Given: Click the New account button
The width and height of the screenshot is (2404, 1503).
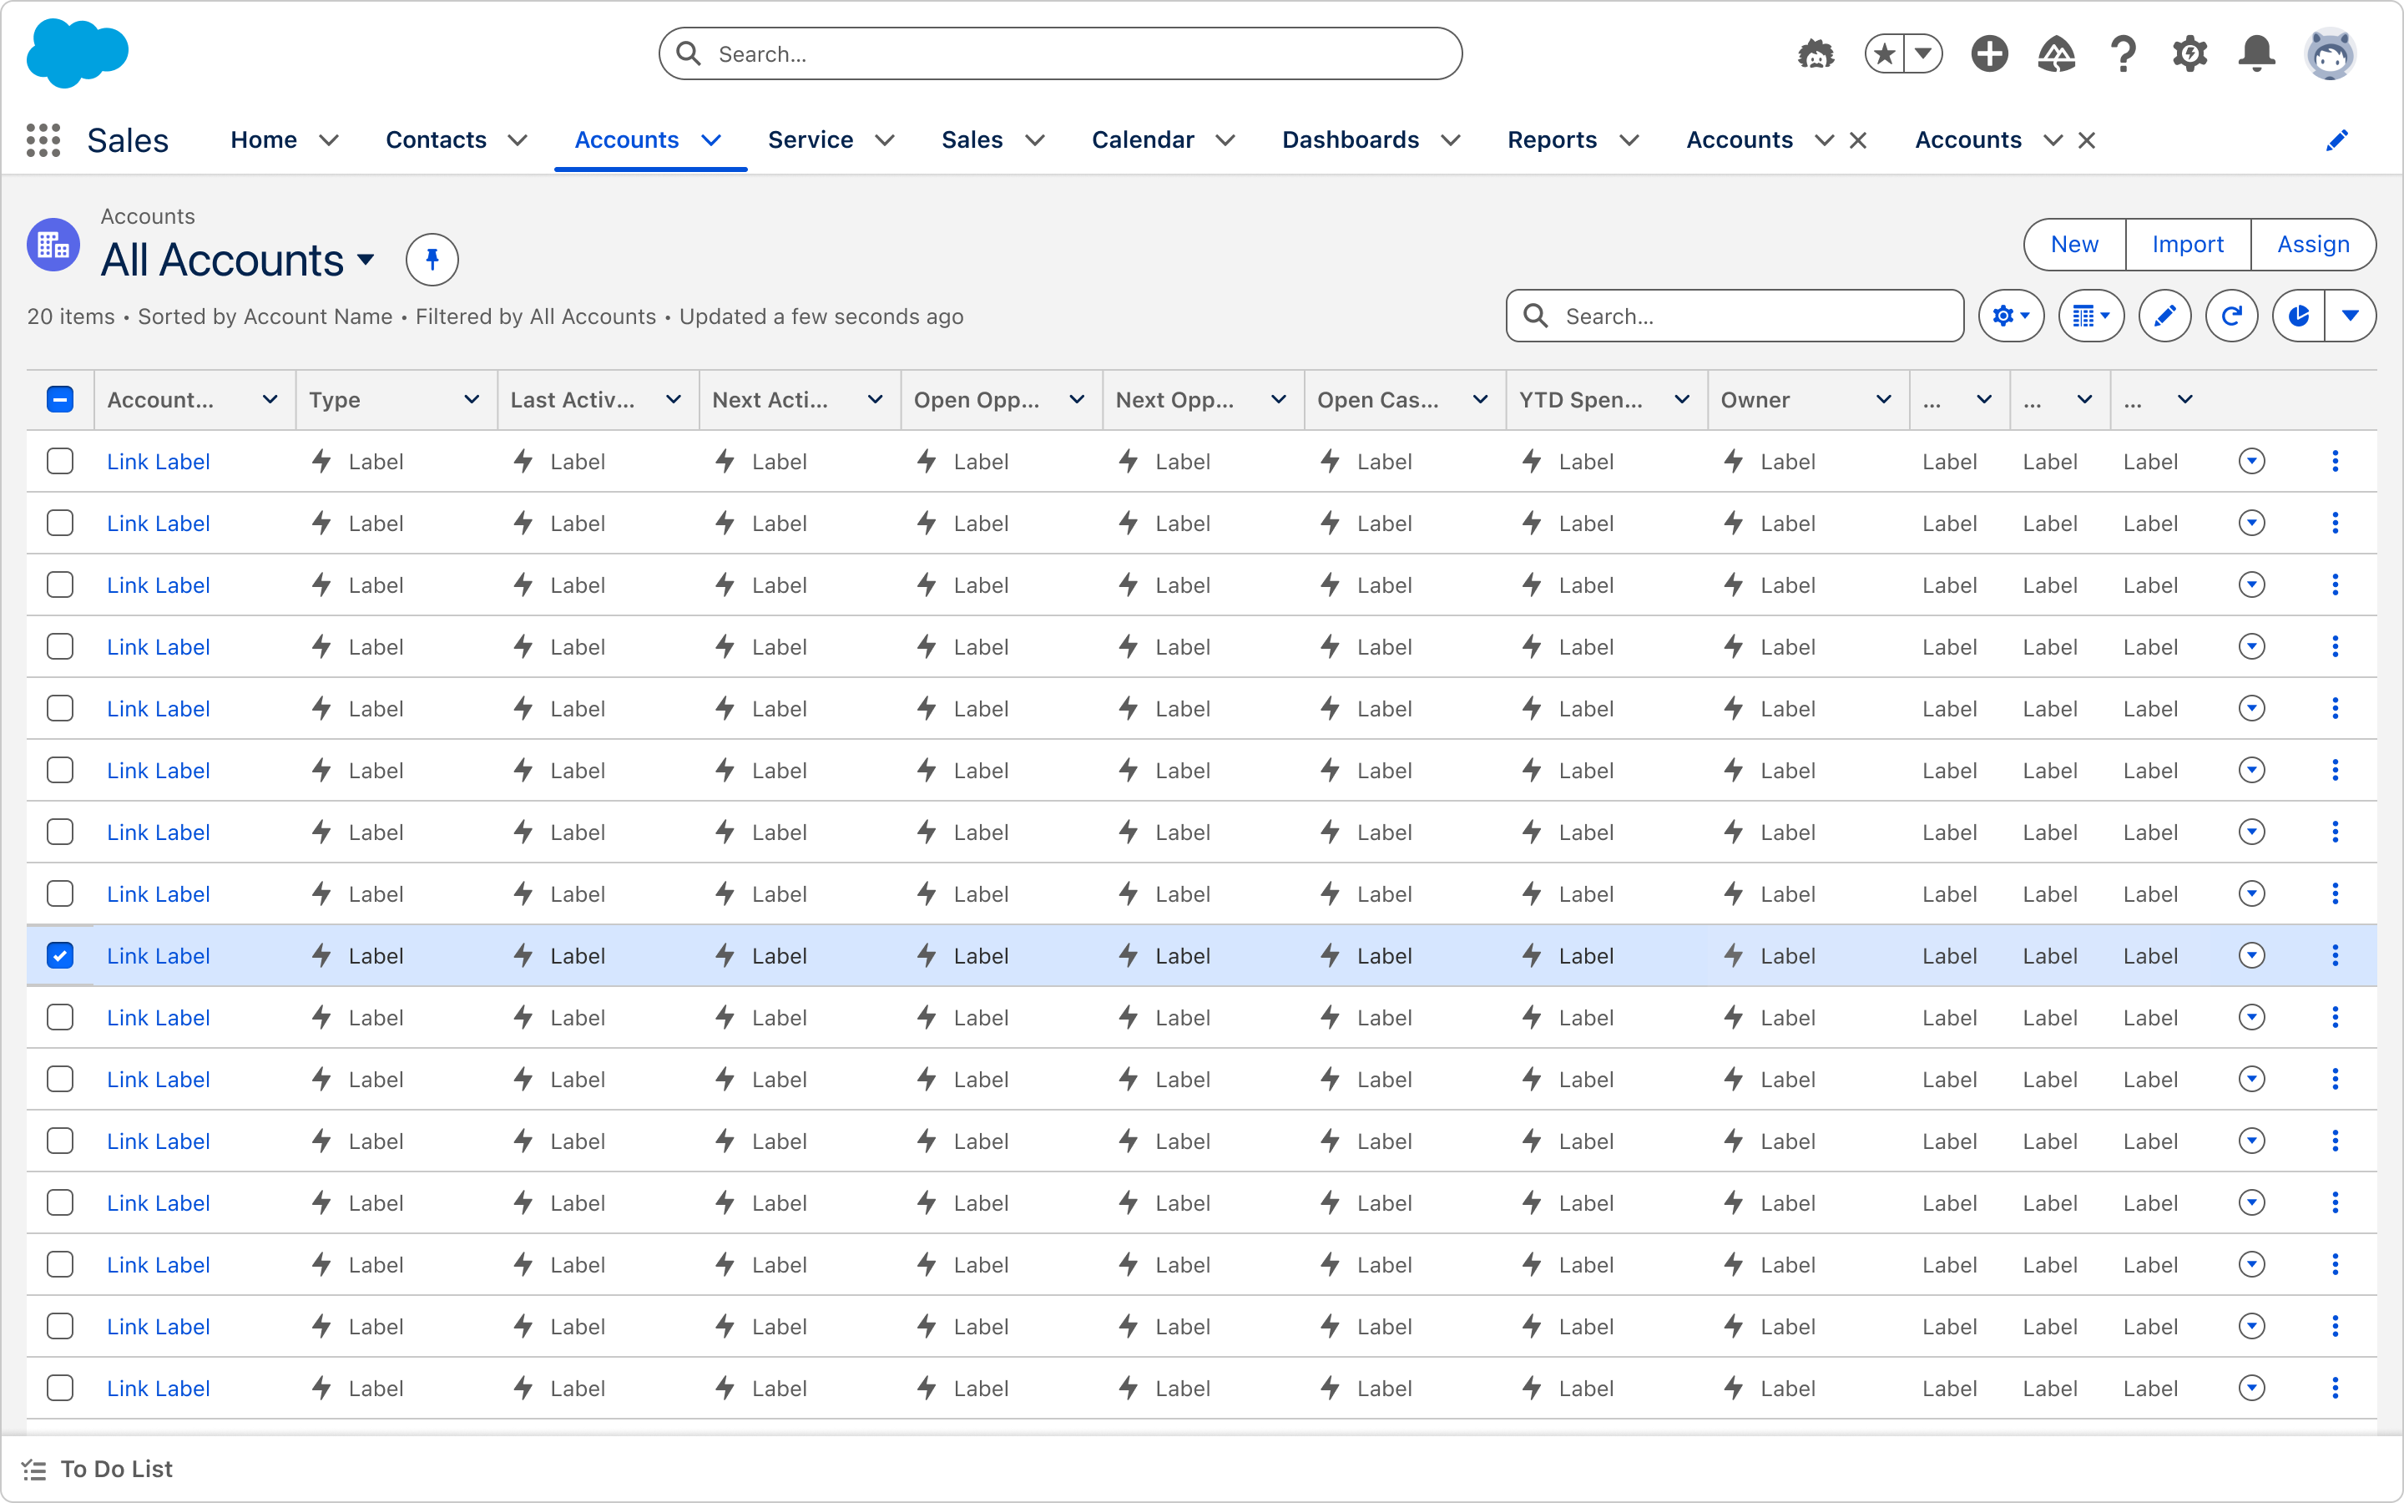Looking at the screenshot, I should 2074,245.
